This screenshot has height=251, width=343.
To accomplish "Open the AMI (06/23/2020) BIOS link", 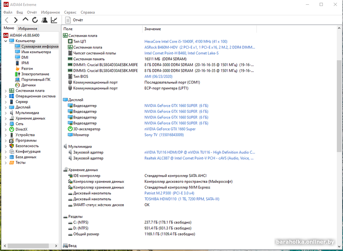I will click(158, 77).
